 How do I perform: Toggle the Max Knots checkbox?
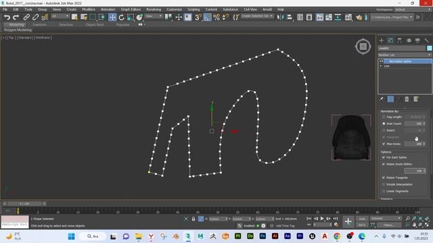click(x=384, y=144)
